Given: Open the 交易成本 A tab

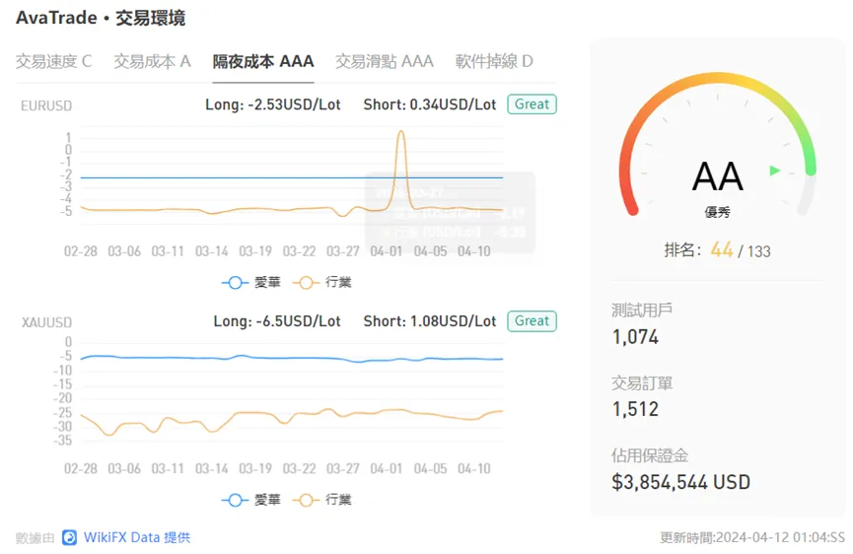Looking at the screenshot, I should point(152,61).
